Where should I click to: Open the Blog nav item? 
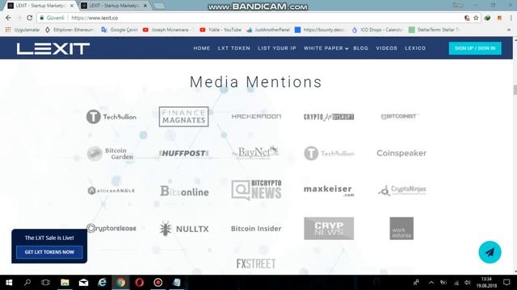[361, 48]
